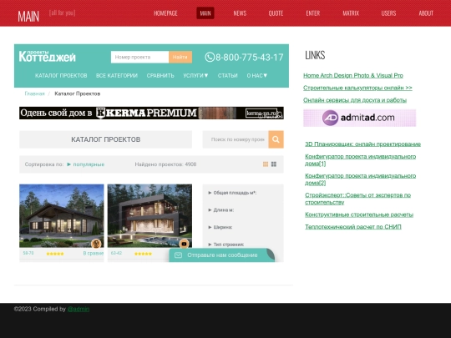Click the Поиск по номеру проекта field
The height and width of the screenshot is (338, 451).
(236, 139)
